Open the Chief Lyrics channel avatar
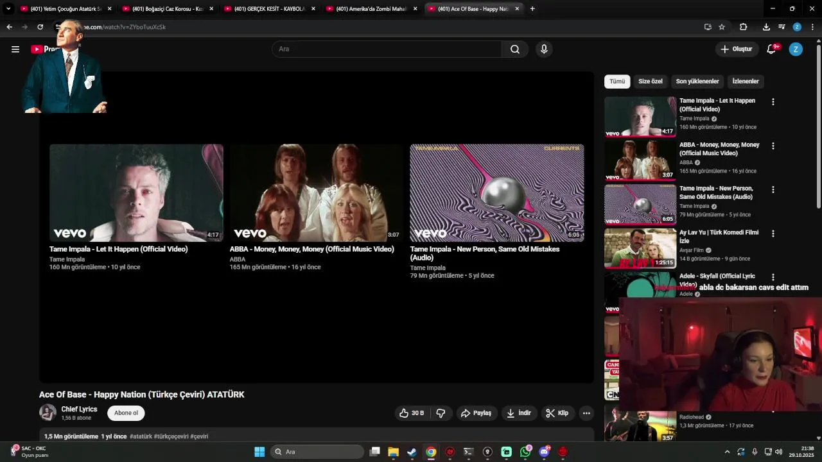This screenshot has width=822, height=462. coord(48,413)
